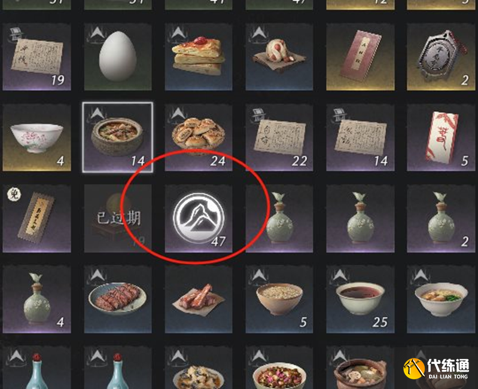Click the 代练通 watermark logo
The image size is (478, 389).
click(x=437, y=368)
